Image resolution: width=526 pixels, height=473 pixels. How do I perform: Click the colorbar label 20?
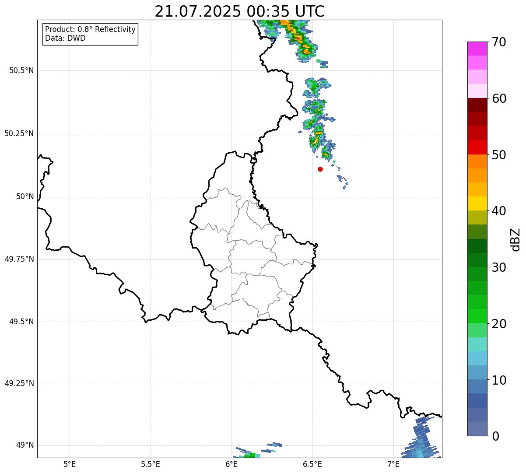[x=499, y=324]
